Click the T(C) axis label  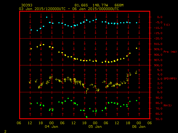coord(167,25)
